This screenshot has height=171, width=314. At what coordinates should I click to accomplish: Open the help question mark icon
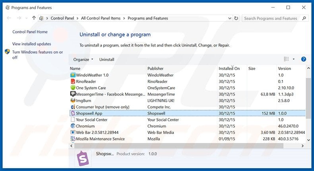[303, 59]
